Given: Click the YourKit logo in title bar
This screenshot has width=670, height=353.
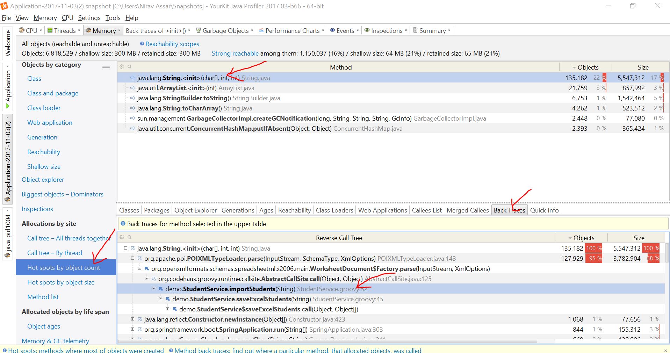Looking at the screenshot, I should [x=4, y=6].
